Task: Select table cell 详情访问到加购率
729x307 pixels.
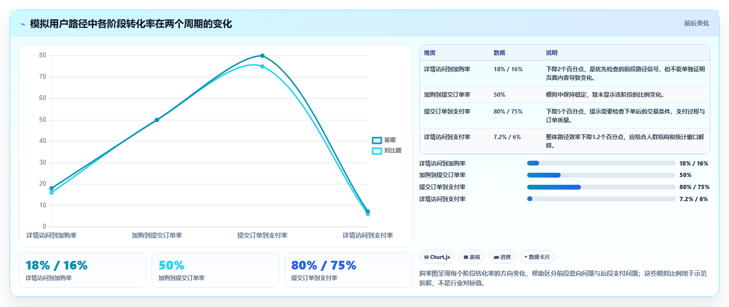Action: (x=447, y=69)
